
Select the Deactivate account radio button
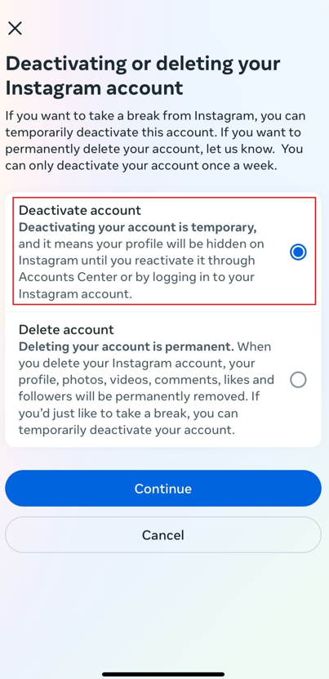point(298,252)
